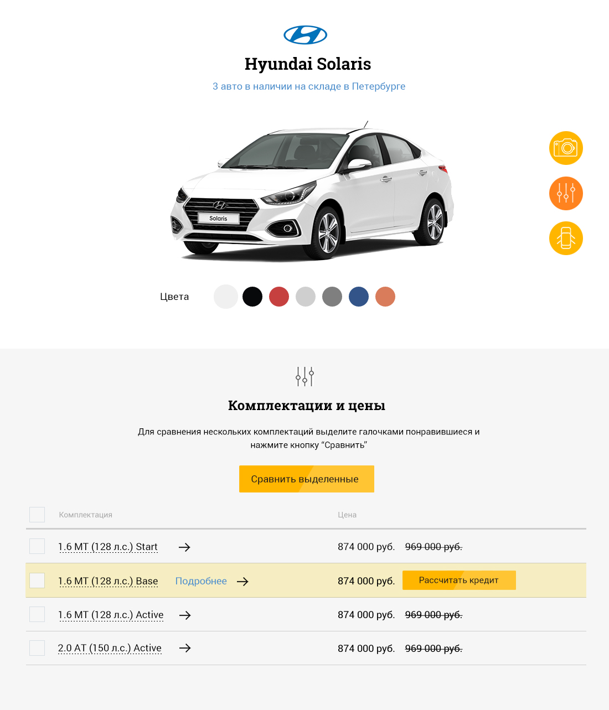The height and width of the screenshot is (710, 609).
Task: Select the dark gray color swatch
Action: click(332, 297)
